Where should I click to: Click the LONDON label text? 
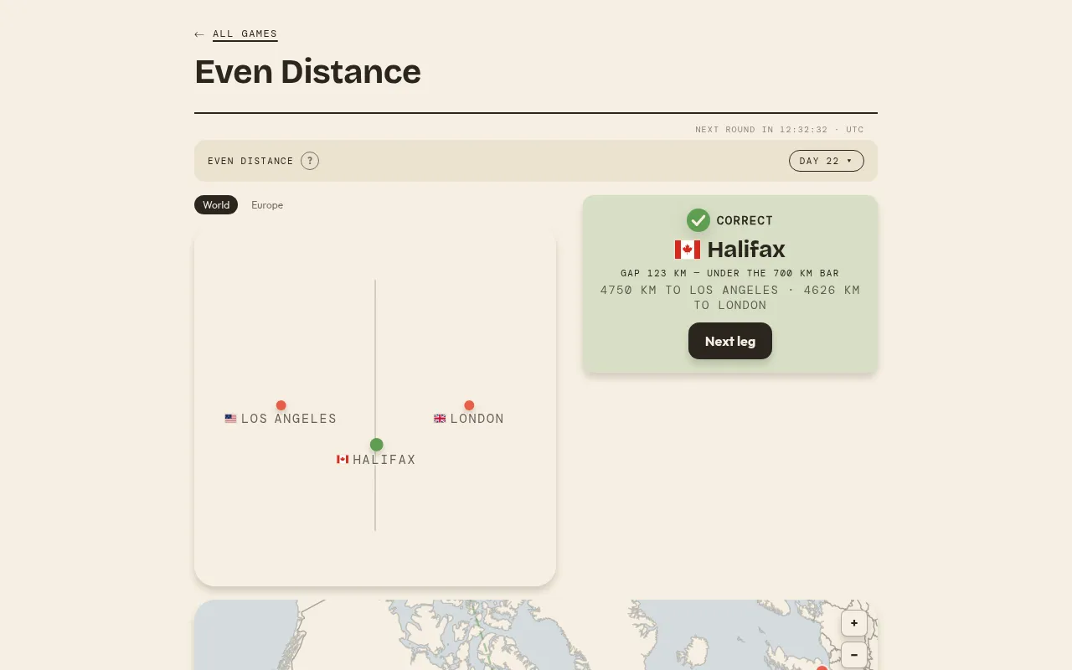[x=477, y=419]
